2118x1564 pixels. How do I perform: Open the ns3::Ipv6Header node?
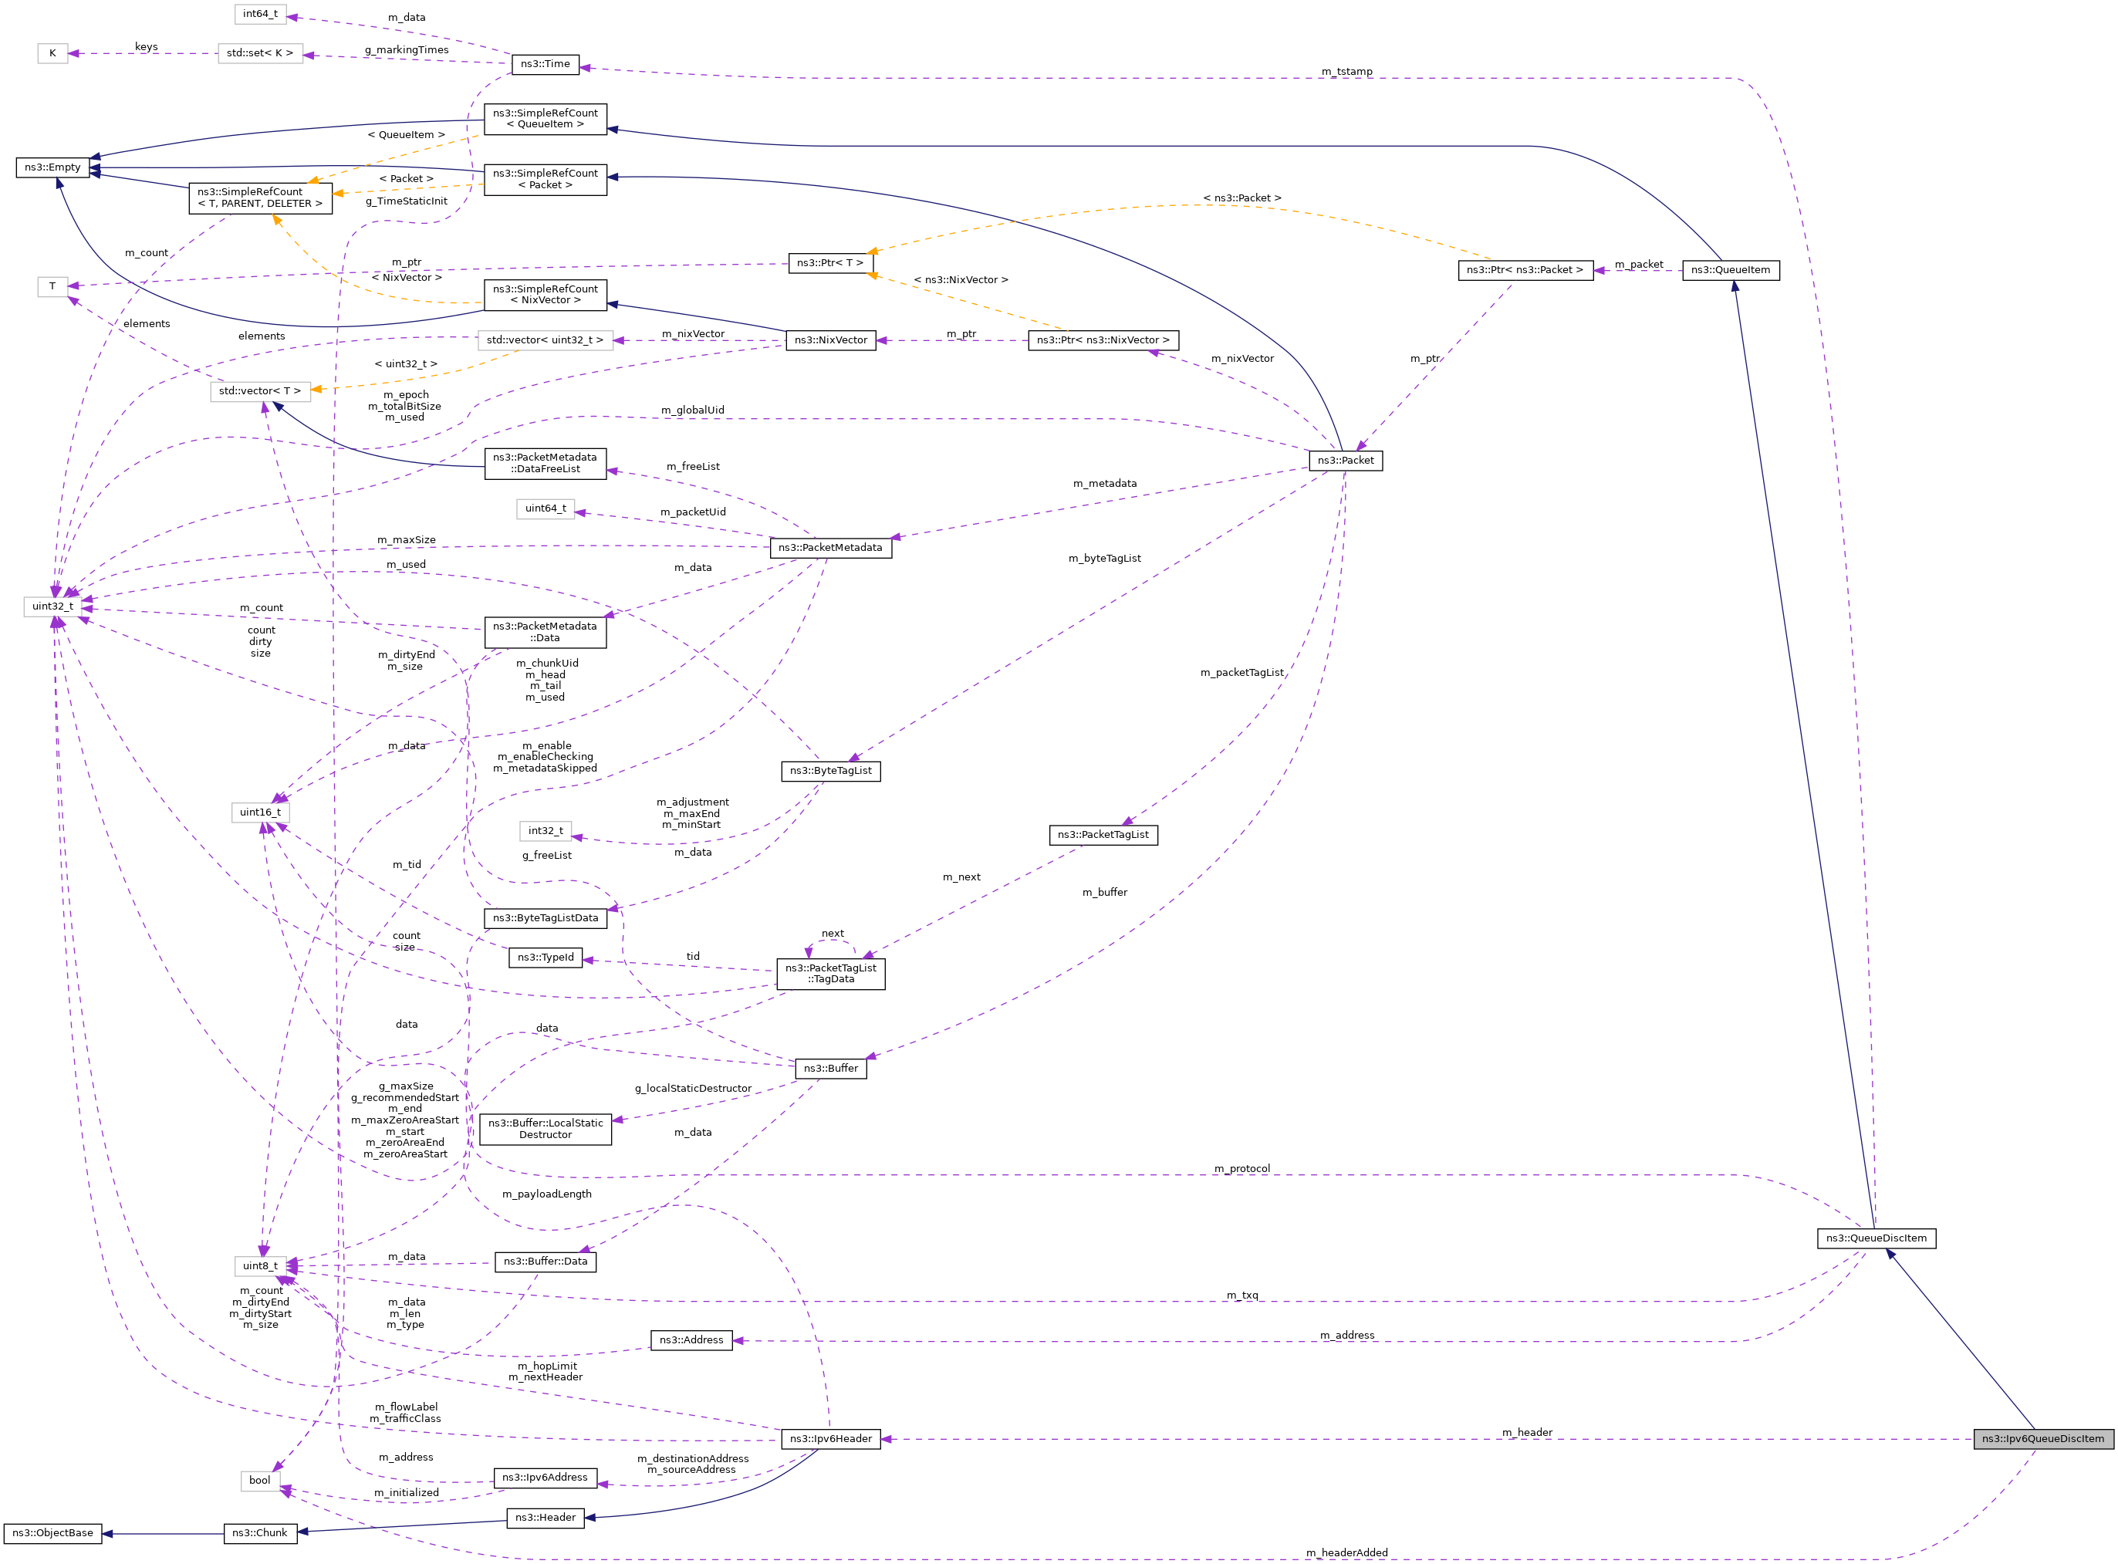pos(829,1439)
